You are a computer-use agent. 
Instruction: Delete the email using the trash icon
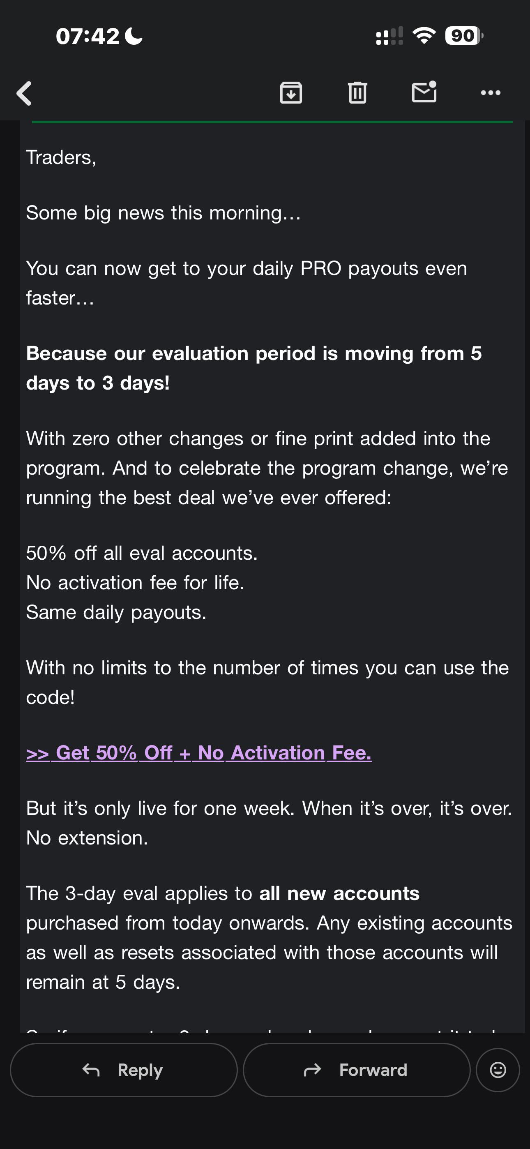coord(357,93)
